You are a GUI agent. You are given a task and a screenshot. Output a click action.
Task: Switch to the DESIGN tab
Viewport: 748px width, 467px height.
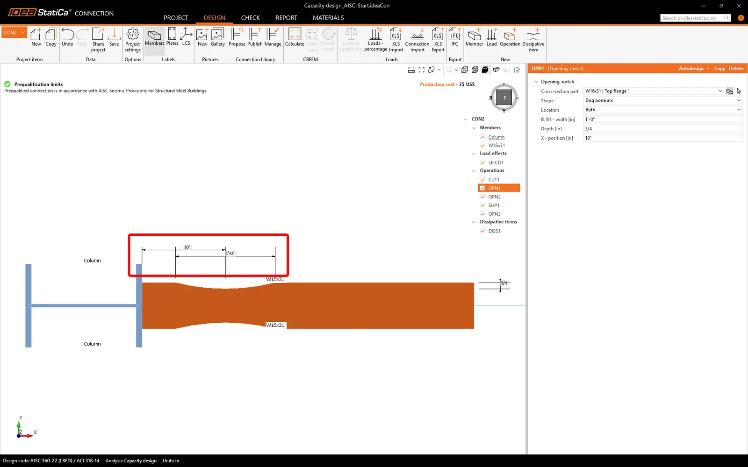point(215,18)
